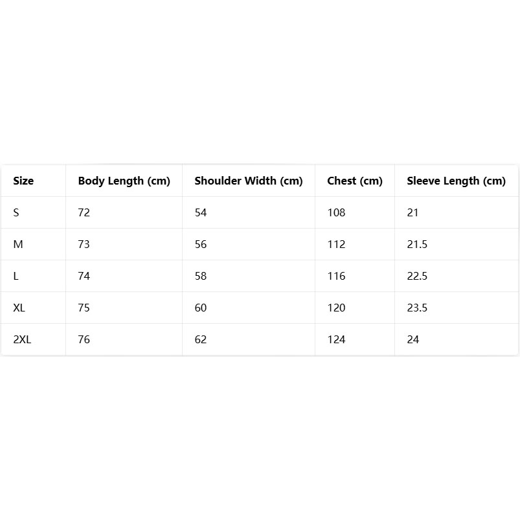Select shoulder width 62 in 2XL row

201,339
